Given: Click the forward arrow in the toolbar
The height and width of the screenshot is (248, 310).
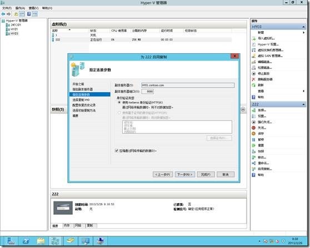Looking at the screenshot, I should click(x=8, y=14).
